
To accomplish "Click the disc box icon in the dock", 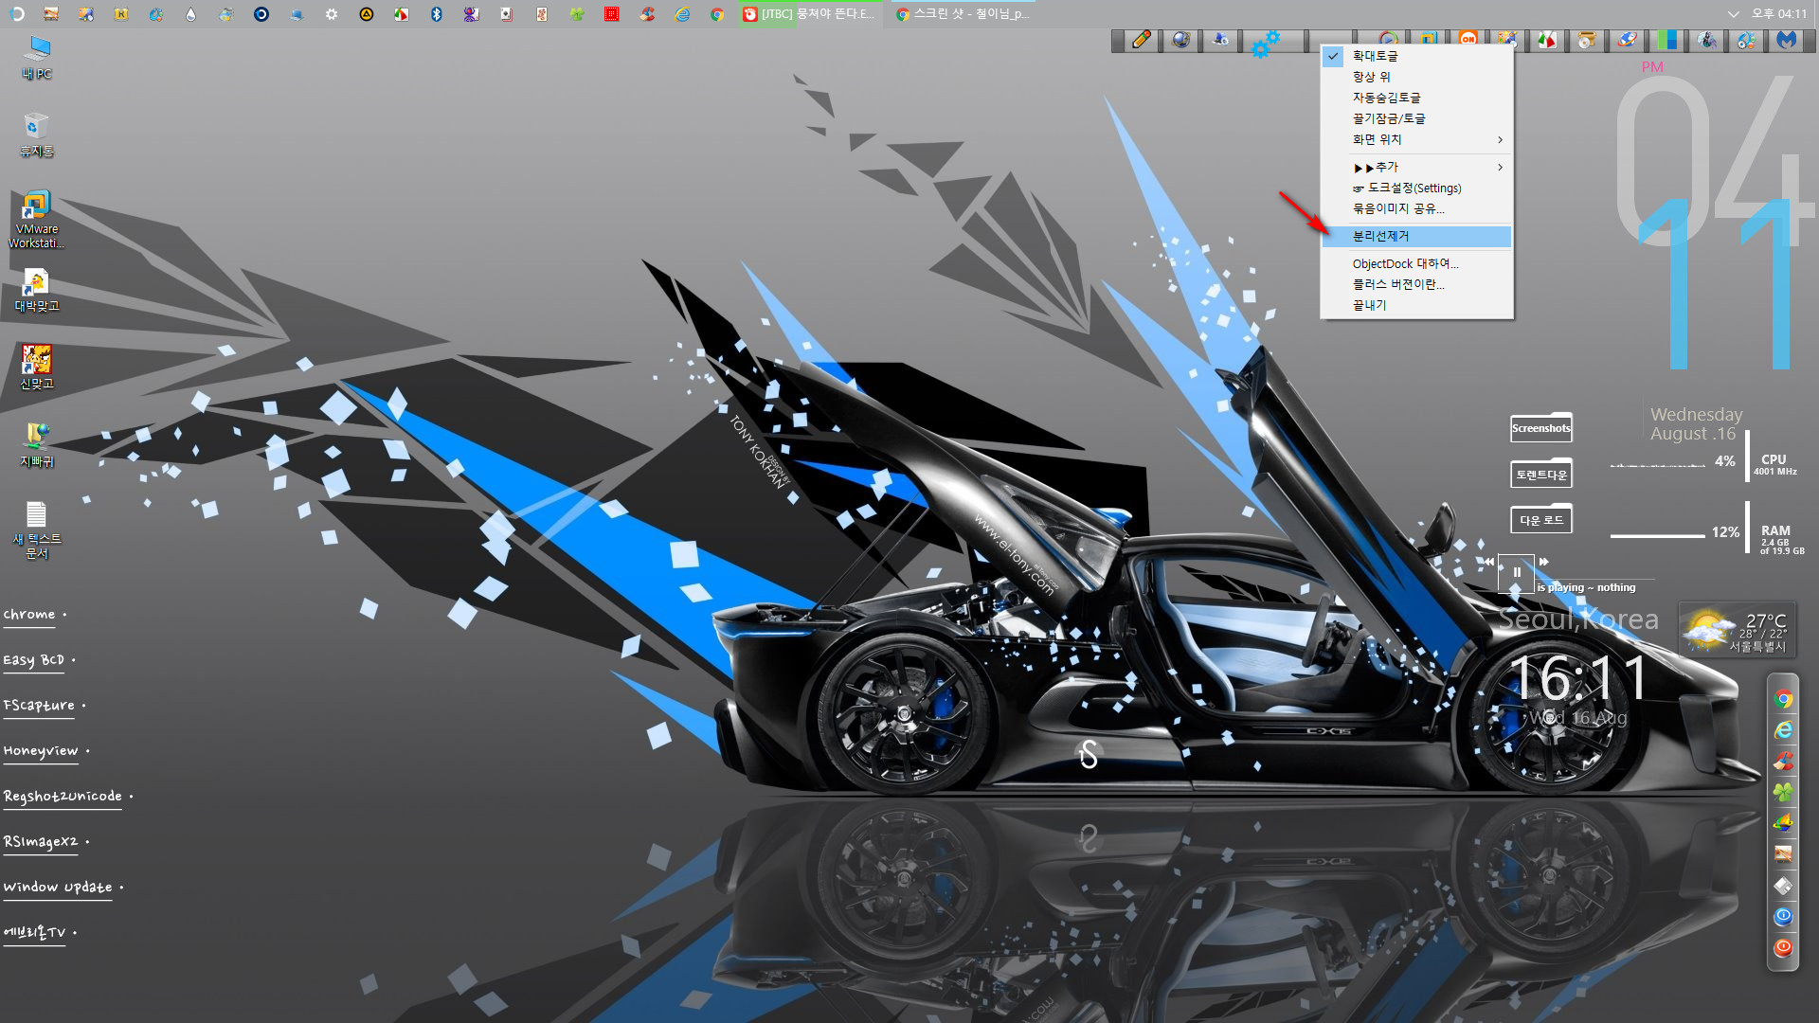I will (1587, 40).
